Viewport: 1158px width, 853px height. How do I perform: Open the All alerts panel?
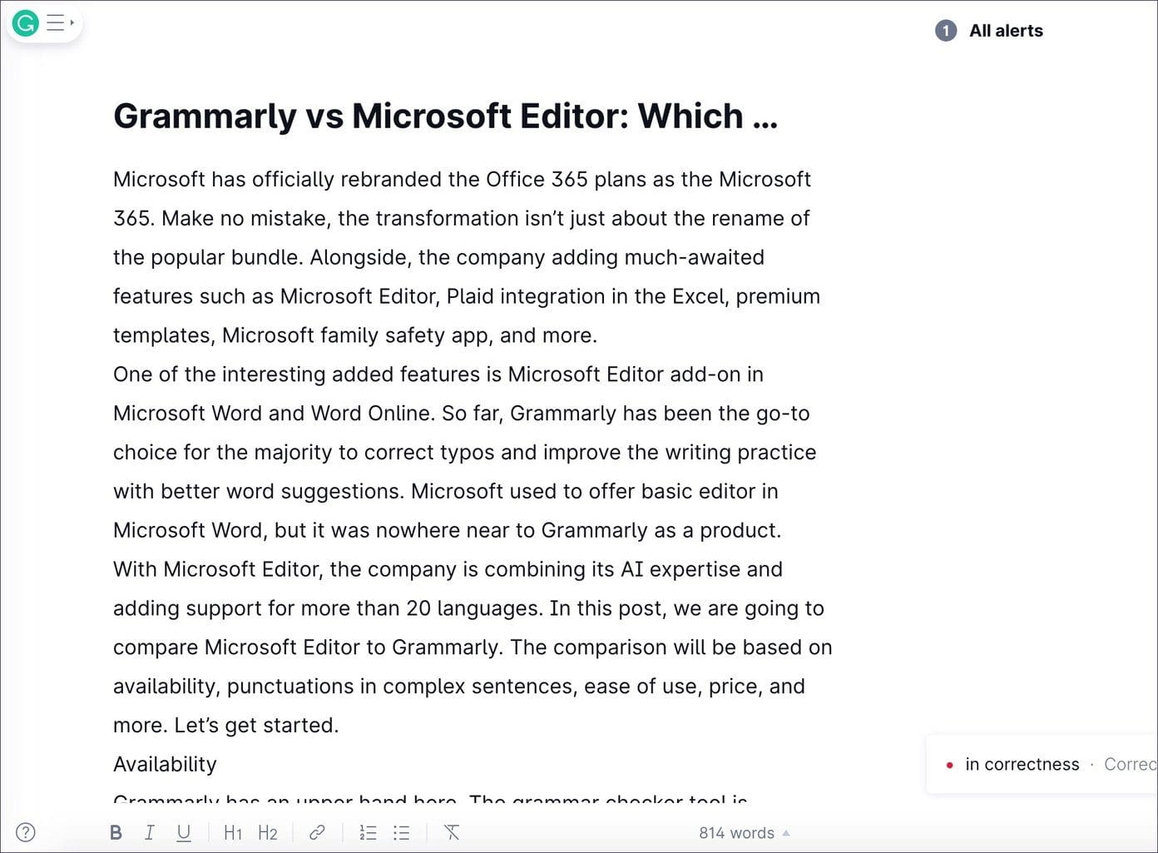click(1006, 31)
